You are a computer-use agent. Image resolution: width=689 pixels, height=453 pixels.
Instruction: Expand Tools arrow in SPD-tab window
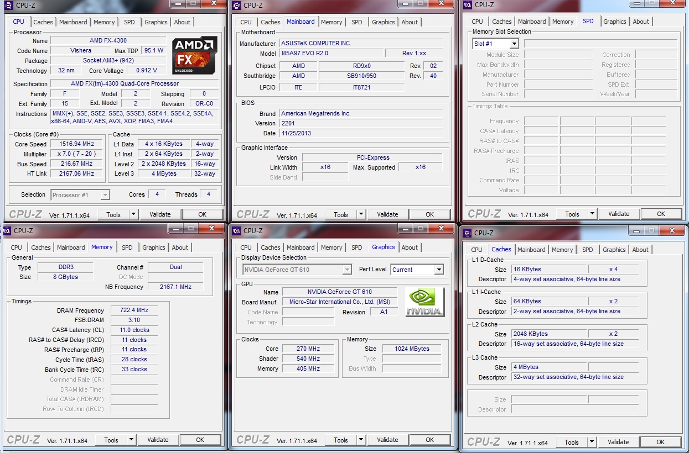tap(593, 214)
